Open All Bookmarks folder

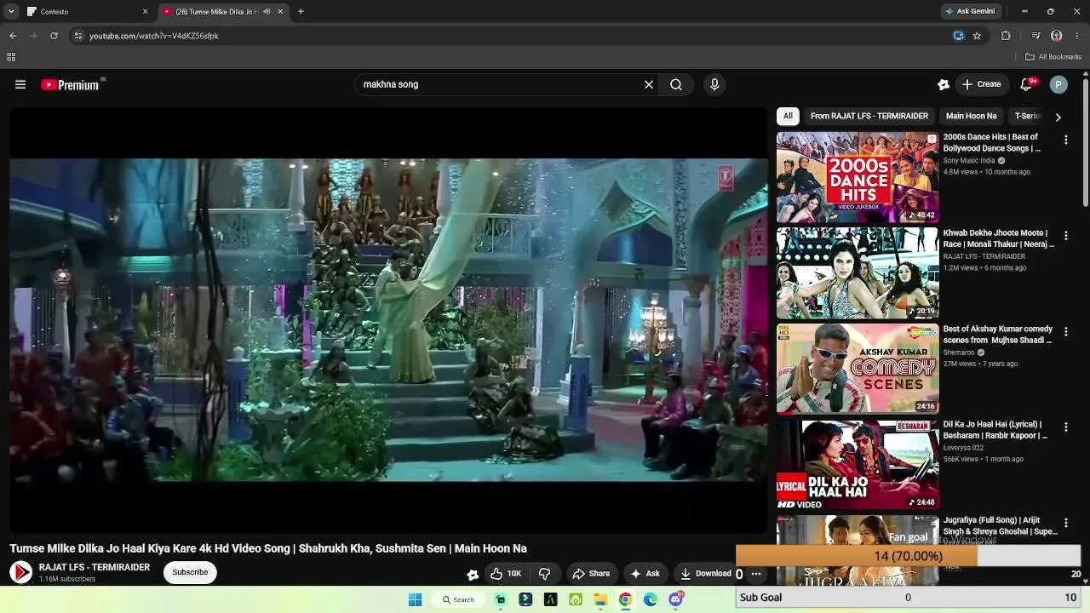pos(1053,57)
